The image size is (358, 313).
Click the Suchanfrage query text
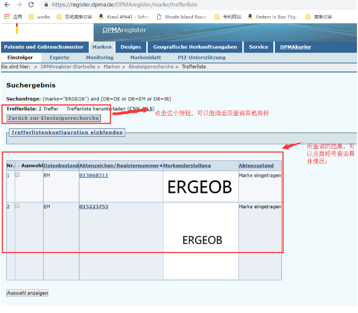coord(89,99)
